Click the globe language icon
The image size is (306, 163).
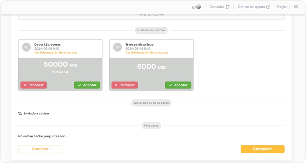(x=199, y=7)
